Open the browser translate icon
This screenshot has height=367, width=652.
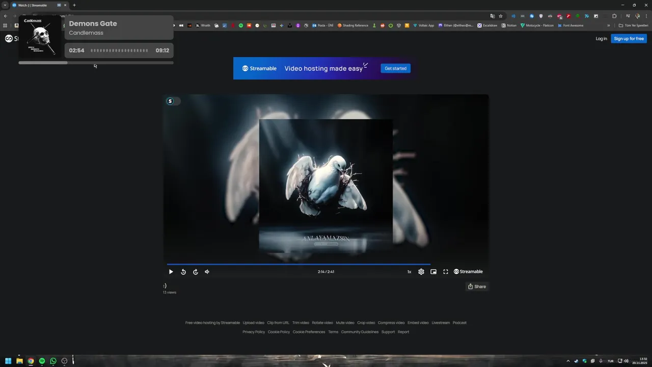492,16
